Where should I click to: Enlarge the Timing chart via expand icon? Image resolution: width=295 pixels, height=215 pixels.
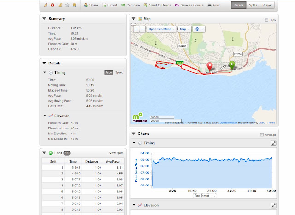click(x=273, y=143)
